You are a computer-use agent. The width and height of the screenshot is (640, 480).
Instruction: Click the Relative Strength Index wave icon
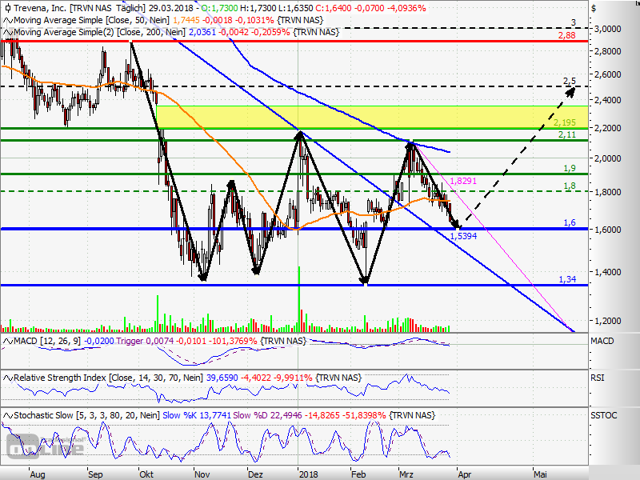tap(8, 377)
